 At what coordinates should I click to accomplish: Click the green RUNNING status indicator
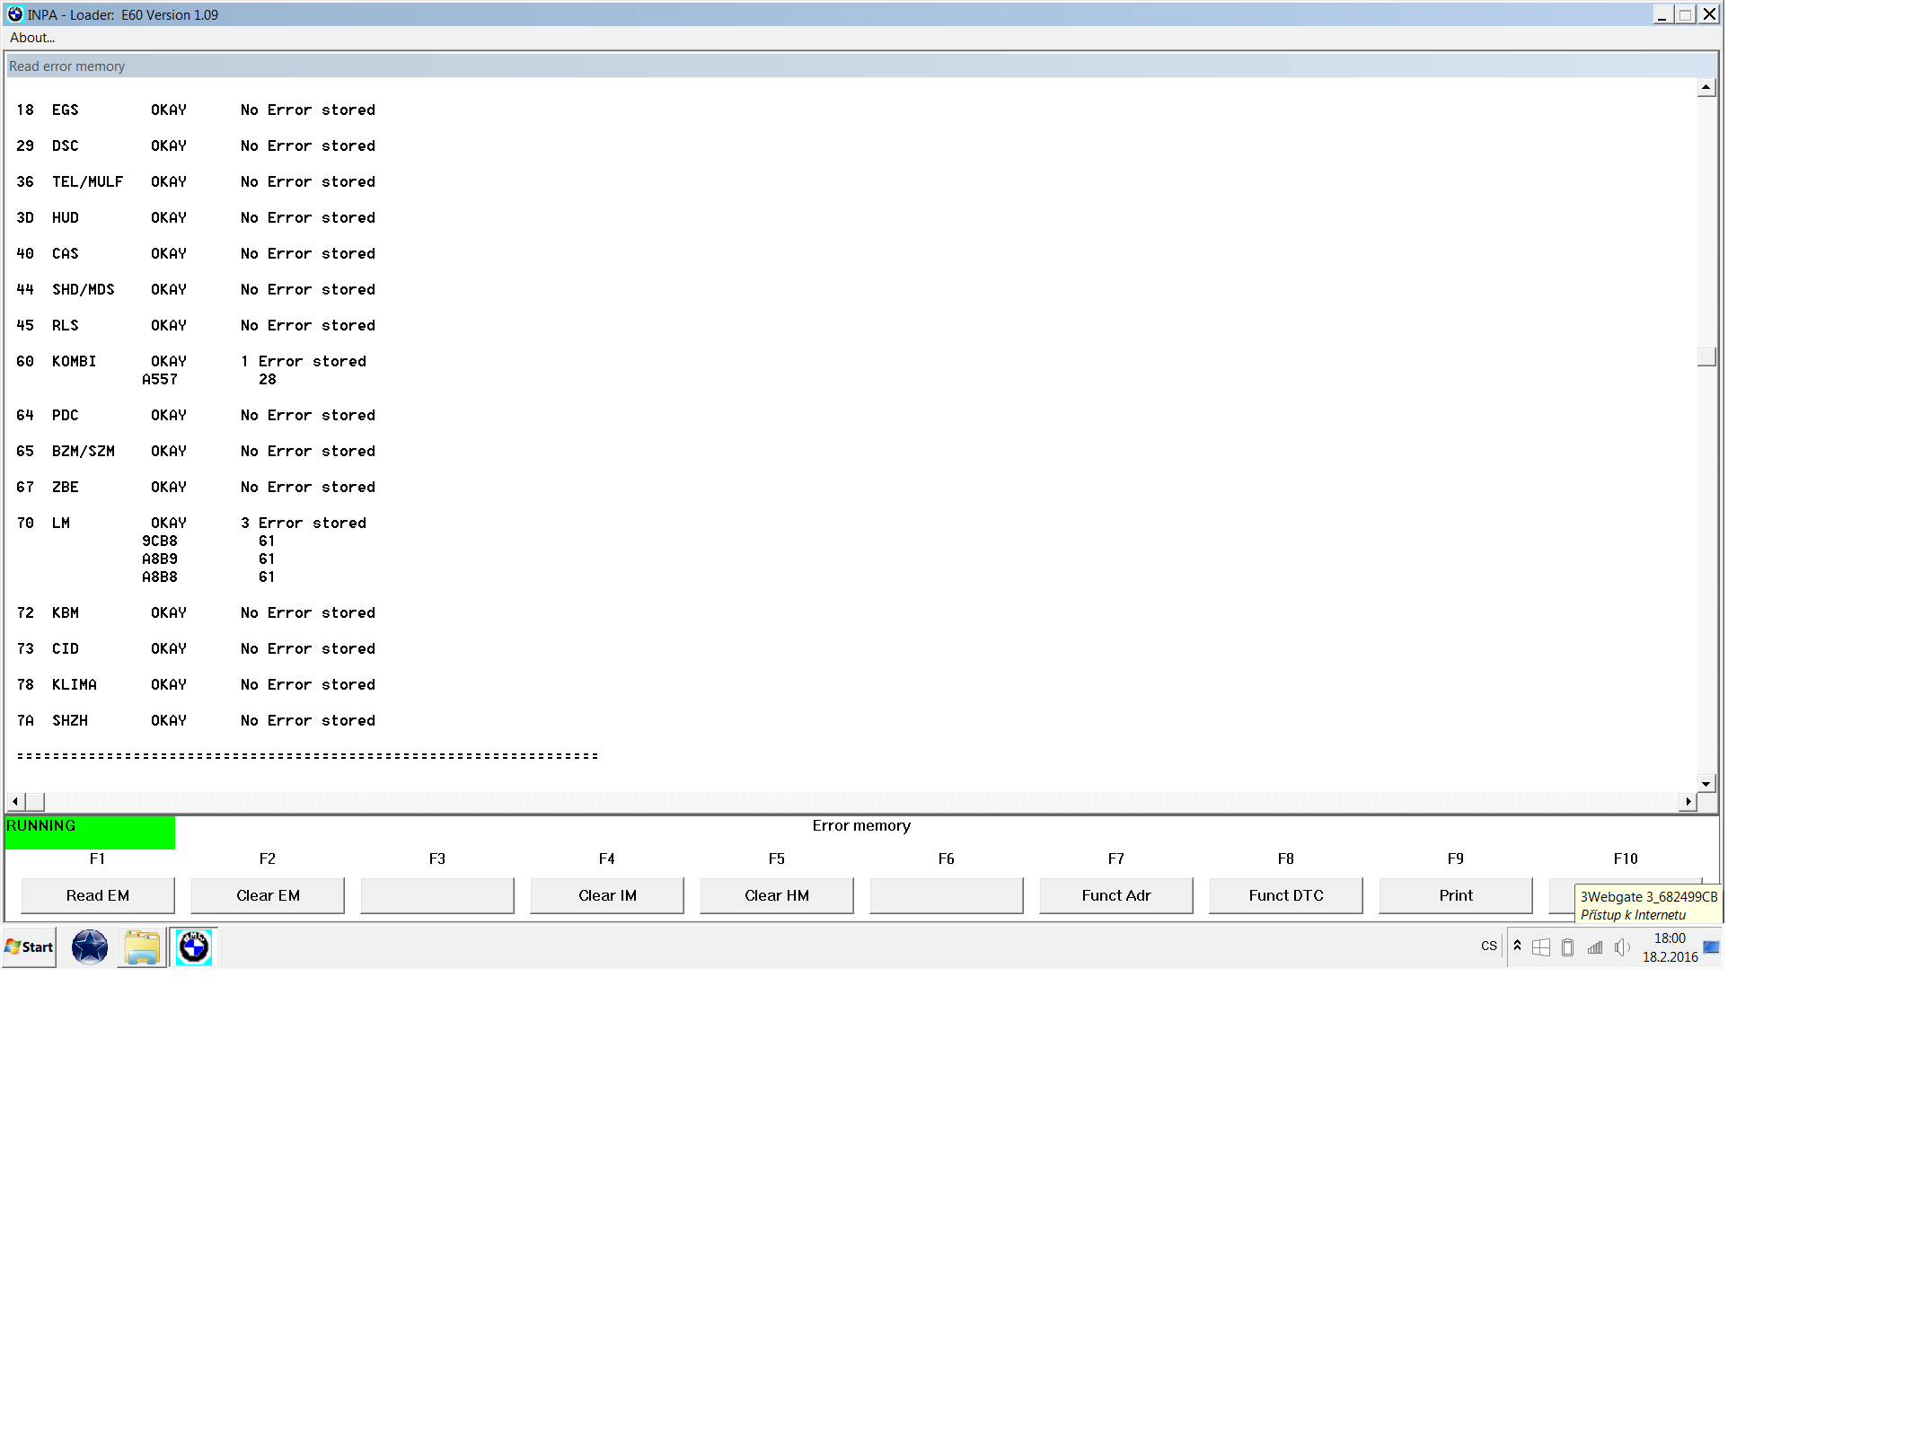[x=90, y=832]
